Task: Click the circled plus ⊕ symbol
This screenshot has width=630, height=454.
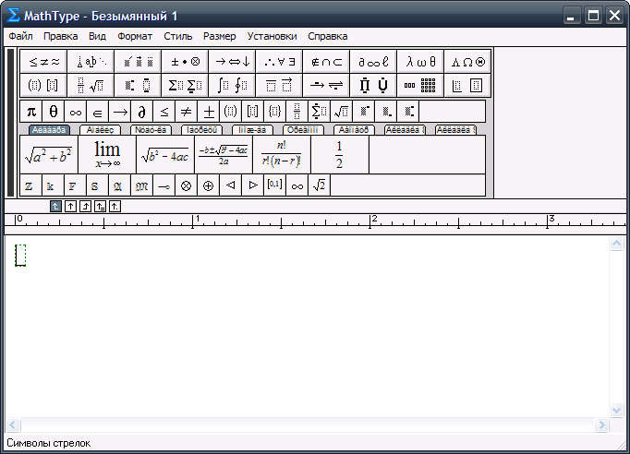Action: click(x=208, y=185)
